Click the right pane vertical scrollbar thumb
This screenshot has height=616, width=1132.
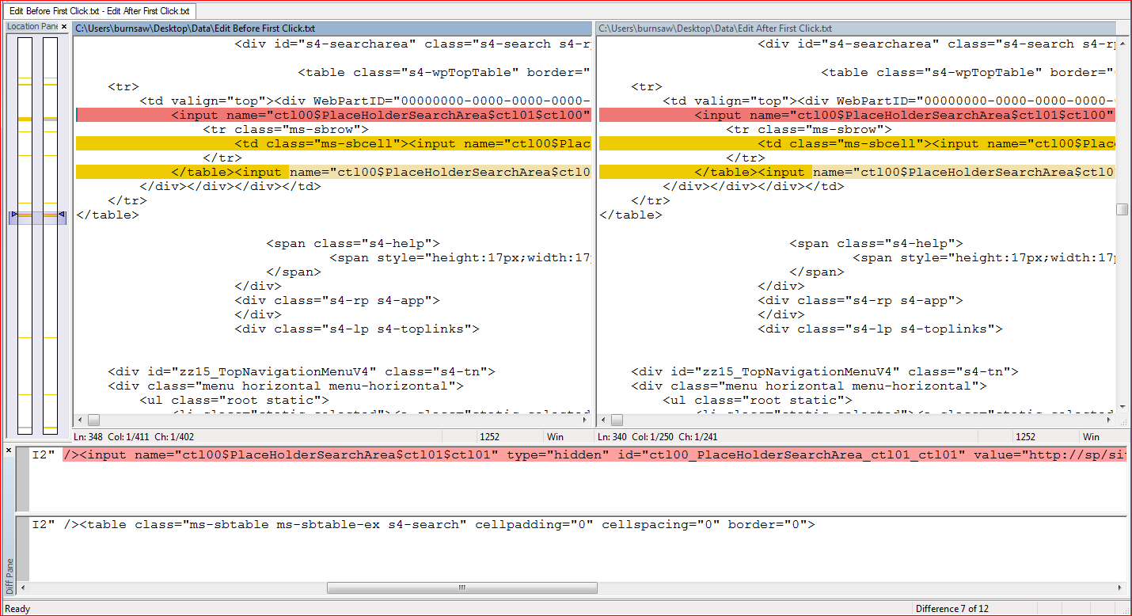pos(1122,209)
